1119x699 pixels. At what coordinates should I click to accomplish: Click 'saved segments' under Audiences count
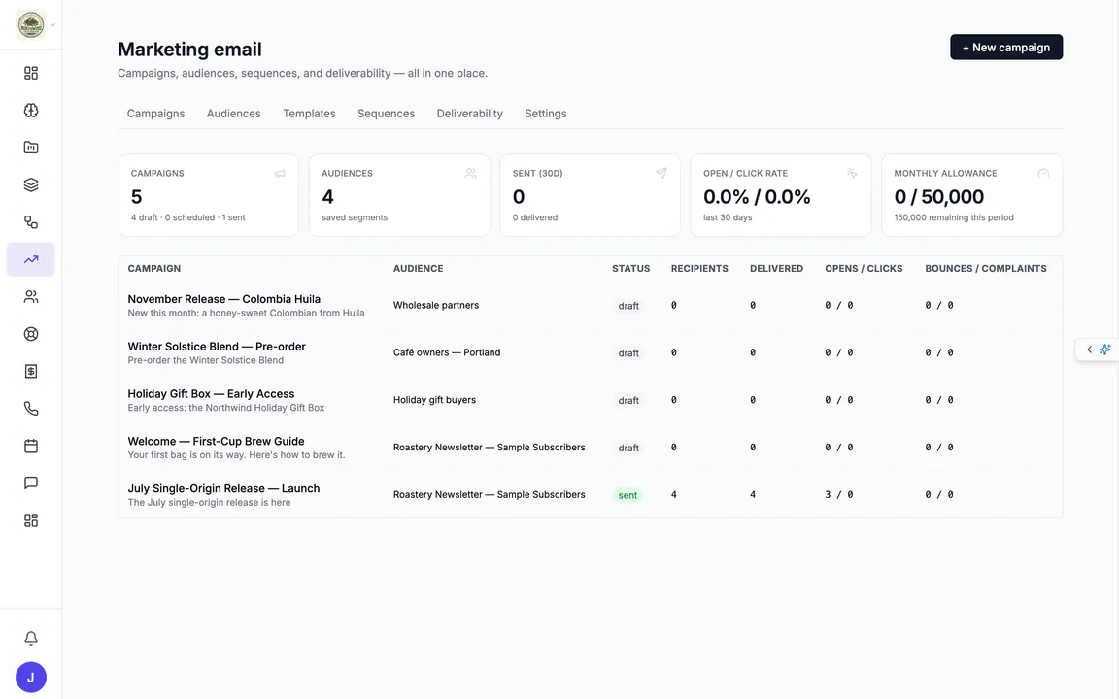click(355, 217)
